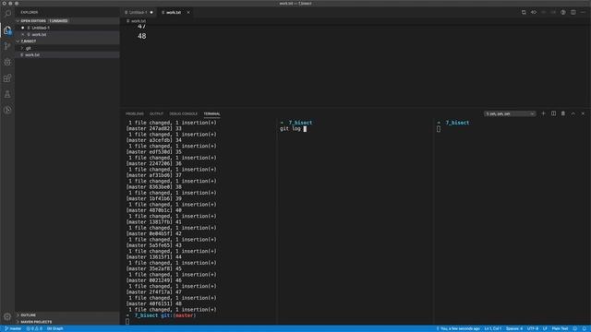The height and width of the screenshot is (332, 591).
Task: Click the Ln 1, Col 1 indicator
Action: [492, 328]
